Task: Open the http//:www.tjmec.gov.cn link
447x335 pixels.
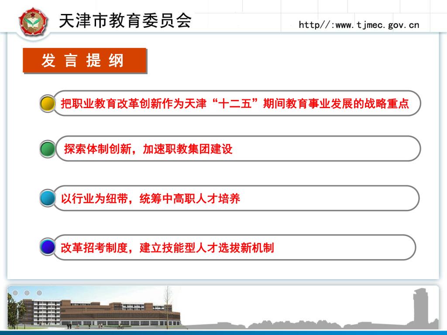Action: click(x=359, y=25)
